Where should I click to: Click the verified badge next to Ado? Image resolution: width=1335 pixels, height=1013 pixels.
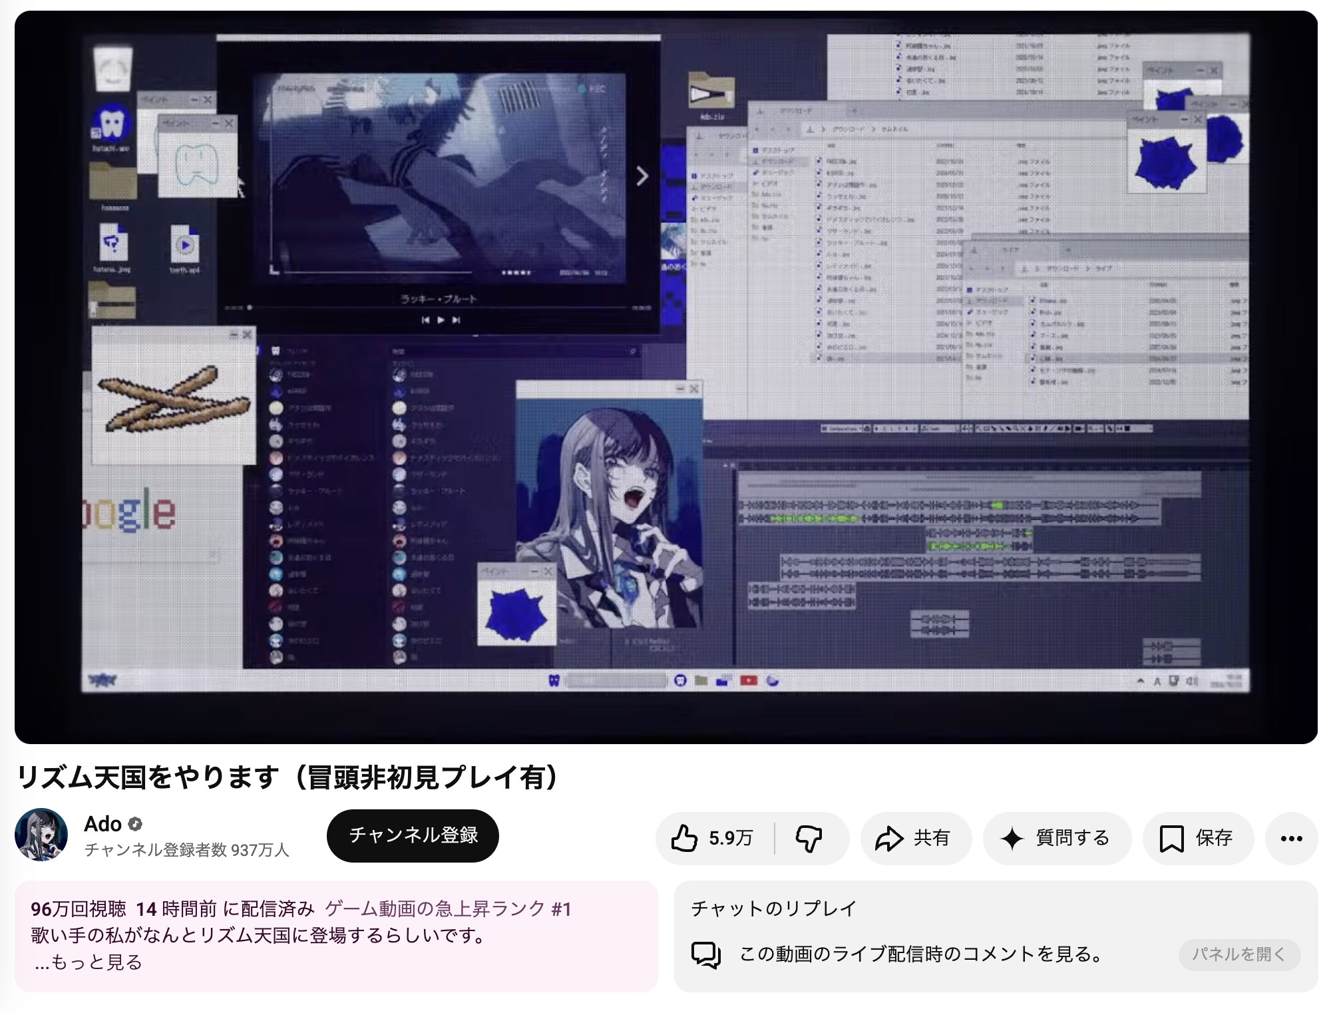(x=135, y=825)
